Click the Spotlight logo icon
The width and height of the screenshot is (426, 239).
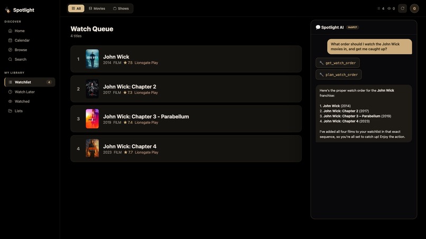pyautogui.click(x=7, y=10)
